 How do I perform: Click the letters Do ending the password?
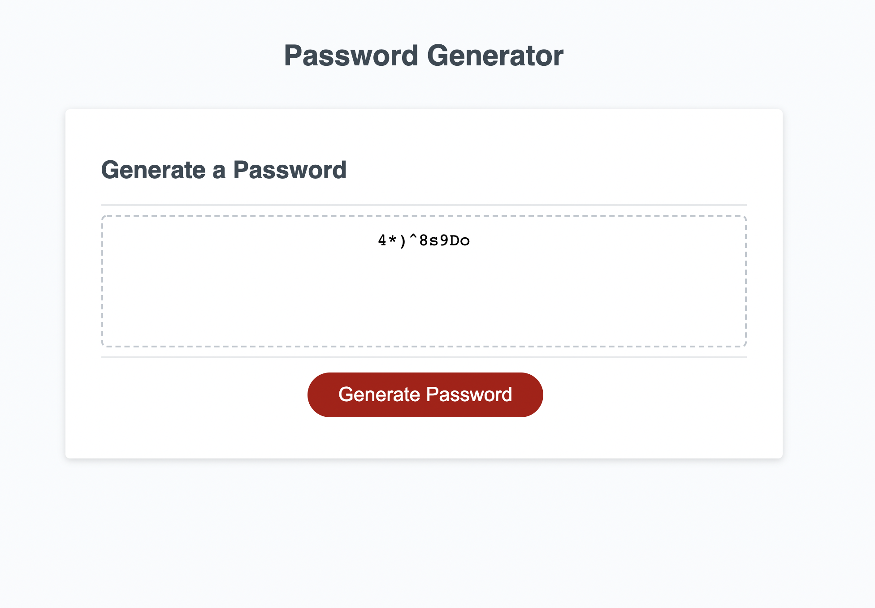pyautogui.click(x=459, y=241)
